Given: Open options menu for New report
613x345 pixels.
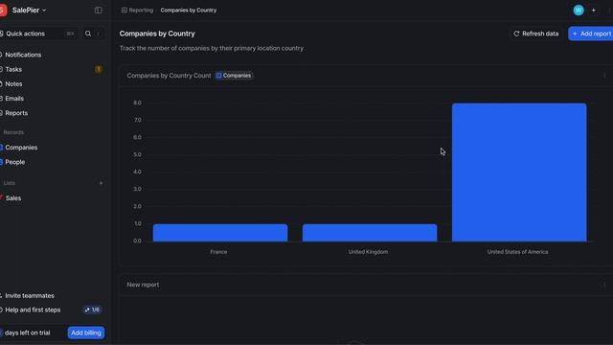Looking at the screenshot, I should click(x=604, y=285).
